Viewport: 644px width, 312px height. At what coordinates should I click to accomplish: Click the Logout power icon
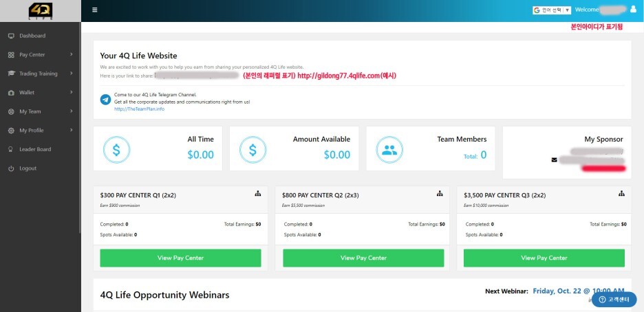coord(11,168)
